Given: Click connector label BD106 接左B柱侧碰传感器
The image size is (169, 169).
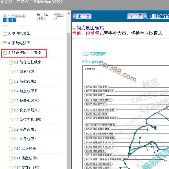Looking at the screenshot, I should pos(100,125).
